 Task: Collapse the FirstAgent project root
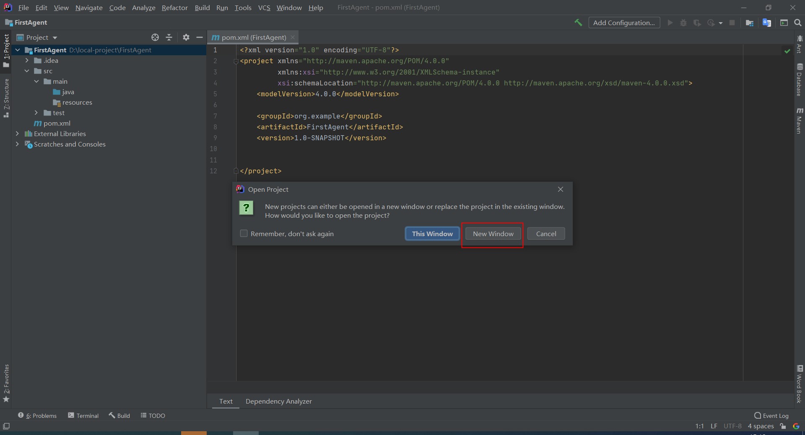[x=18, y=50]
